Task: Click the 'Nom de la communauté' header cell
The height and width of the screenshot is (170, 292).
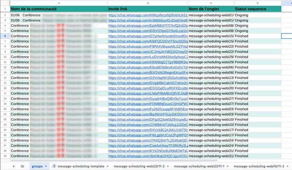Action: click(59, 9)
